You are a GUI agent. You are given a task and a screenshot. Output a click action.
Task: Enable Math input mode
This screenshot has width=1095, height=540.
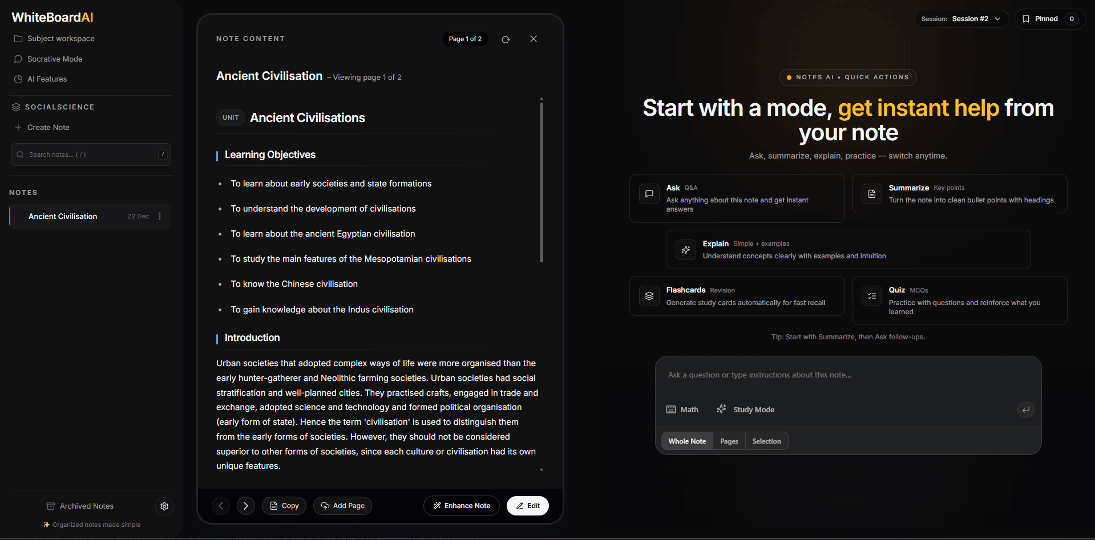pyautogui.click(x=682, y=409)
